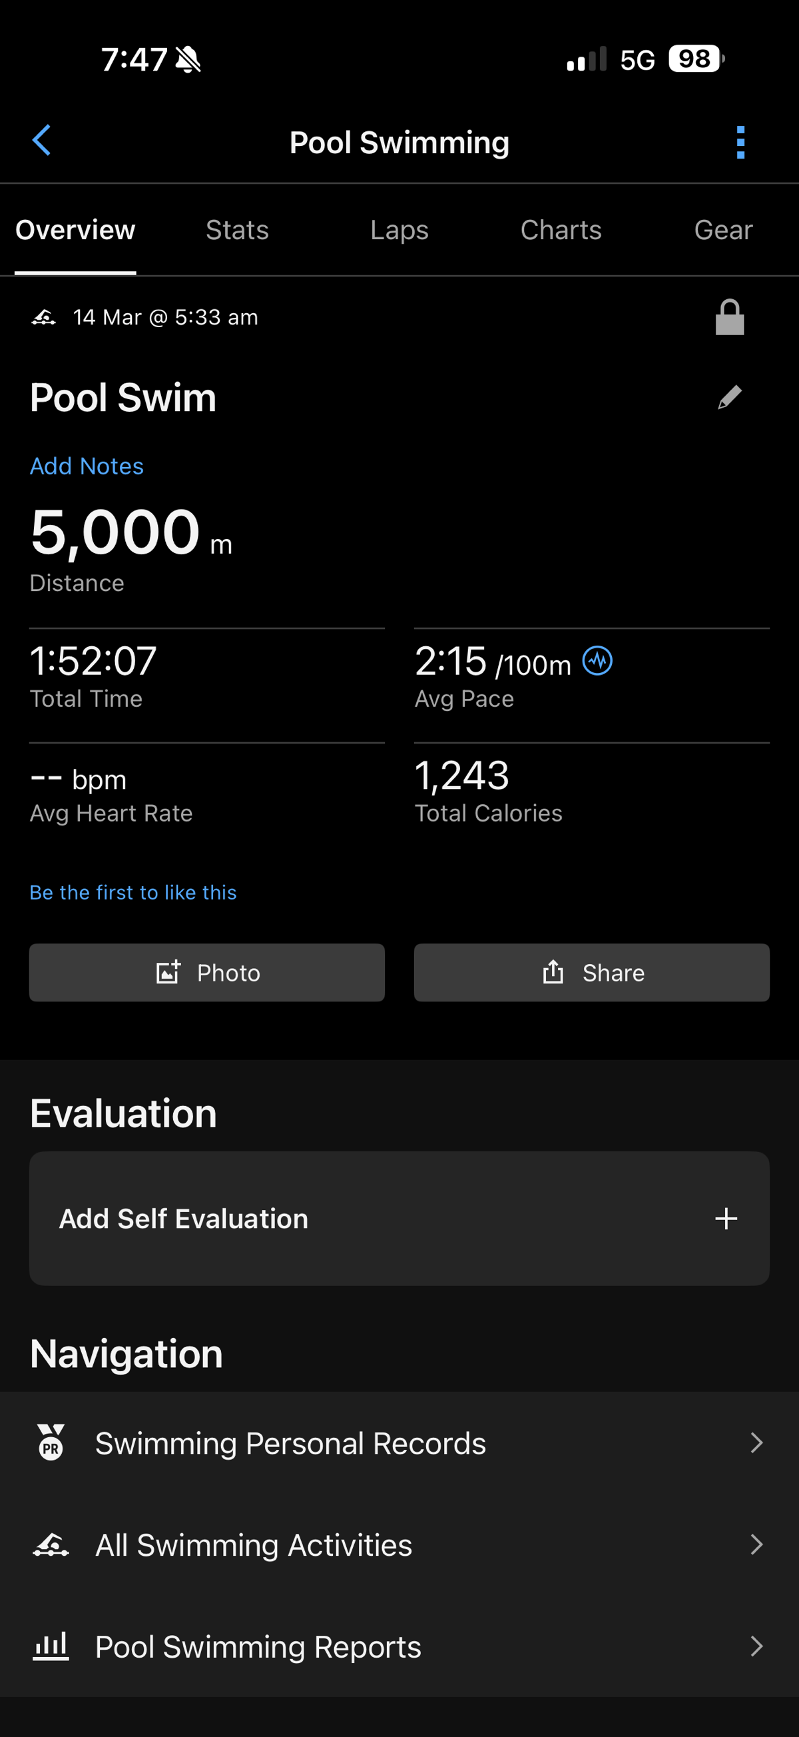Open the Charts tab
The image size is (799, 1737).
561,231
